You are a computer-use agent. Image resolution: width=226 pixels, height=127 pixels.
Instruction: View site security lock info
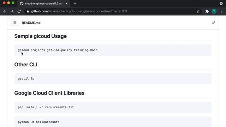coord(28,11)
